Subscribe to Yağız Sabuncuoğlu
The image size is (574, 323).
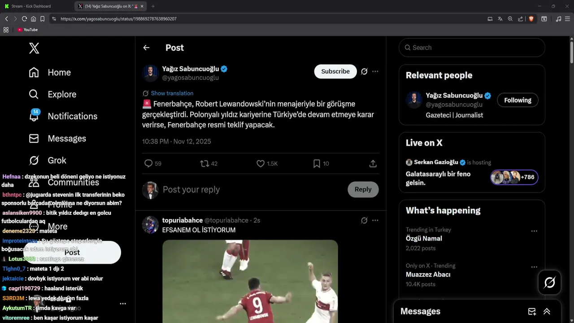click(x=335, y=71)
